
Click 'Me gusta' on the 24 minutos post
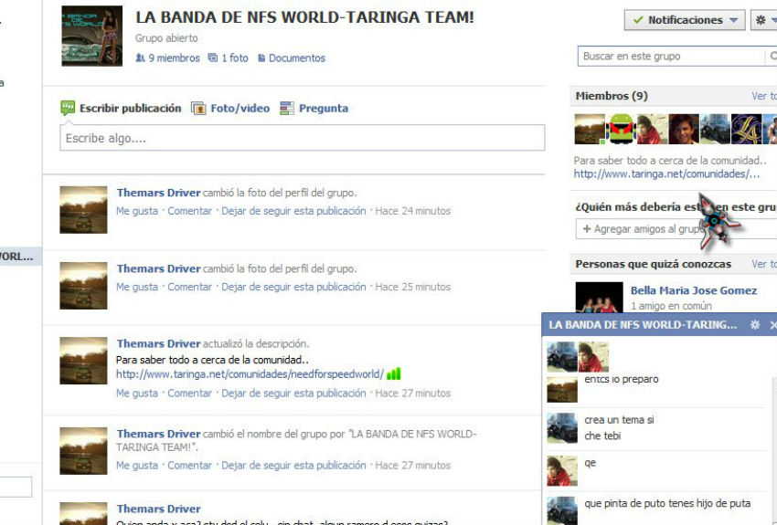point(137,211)
